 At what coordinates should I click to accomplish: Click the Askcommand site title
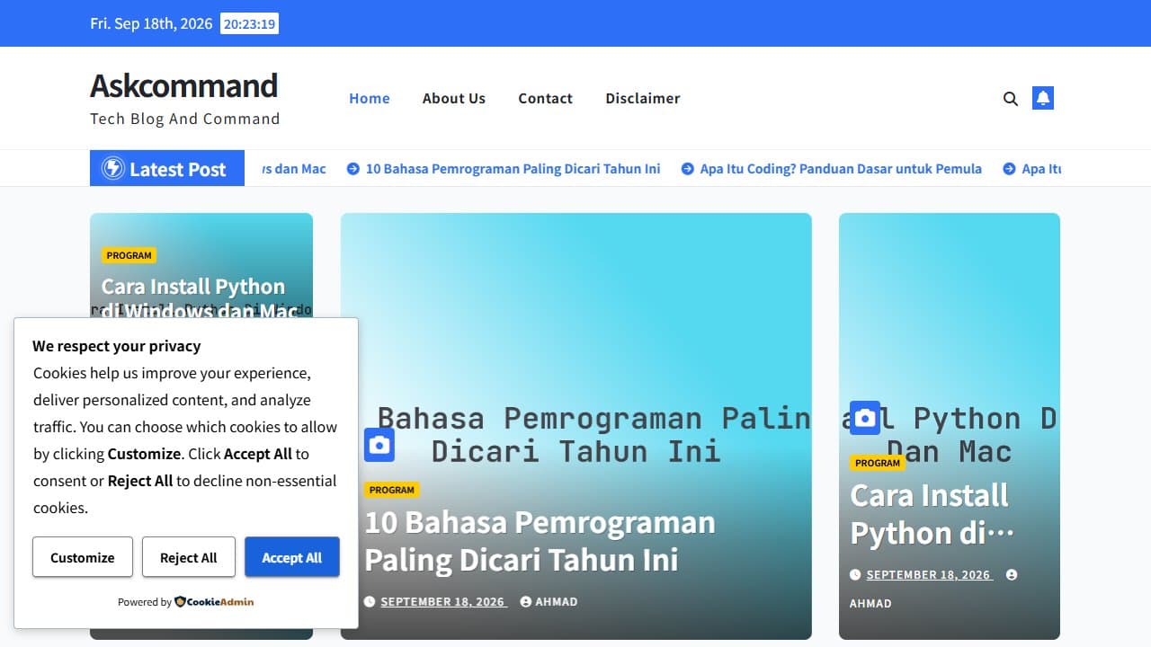pos(183,85)
